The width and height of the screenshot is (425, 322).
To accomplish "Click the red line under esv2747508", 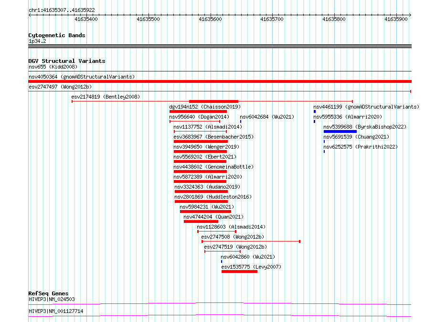I will 251,241.
